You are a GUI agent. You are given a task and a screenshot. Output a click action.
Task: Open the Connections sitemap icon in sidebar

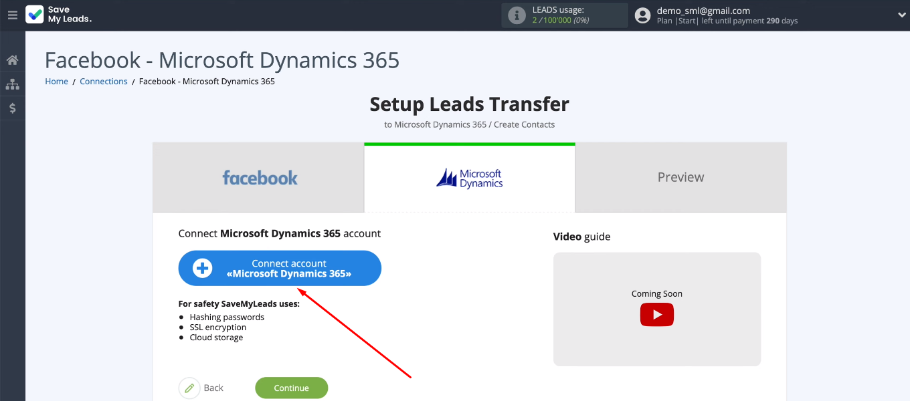(x=12, y=84)
